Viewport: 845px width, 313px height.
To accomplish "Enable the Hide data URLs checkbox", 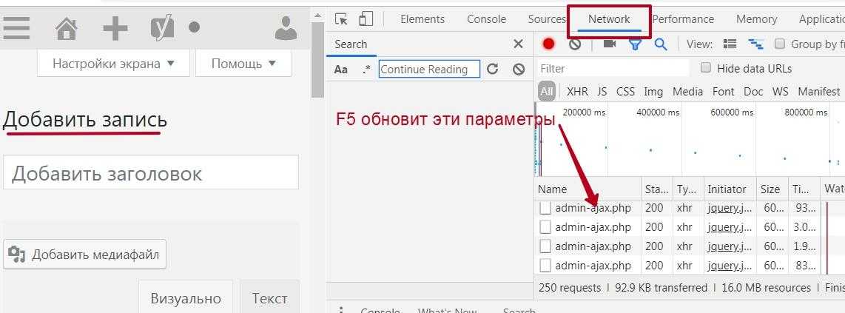I will pos(706,68).
